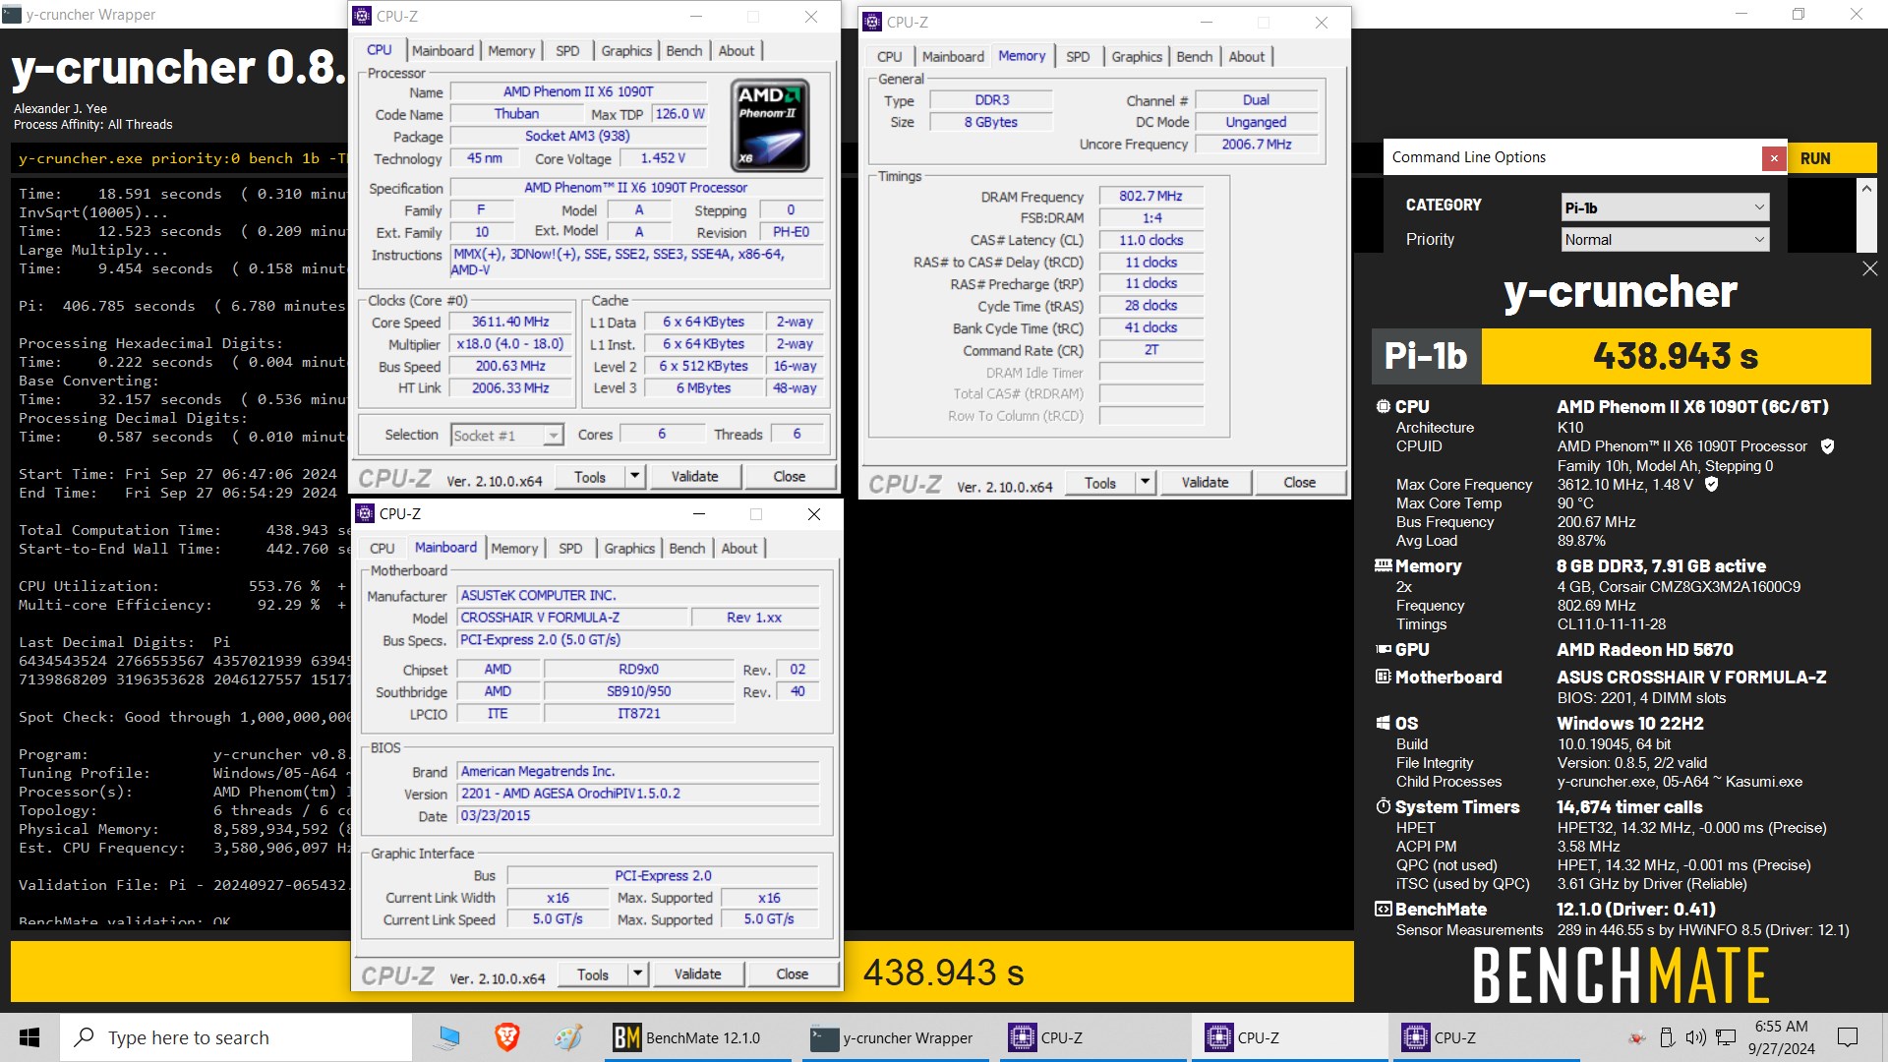Click Close button in the Memory tab window
The image size is (1888, 1062).
click(x=1299, y=482)
